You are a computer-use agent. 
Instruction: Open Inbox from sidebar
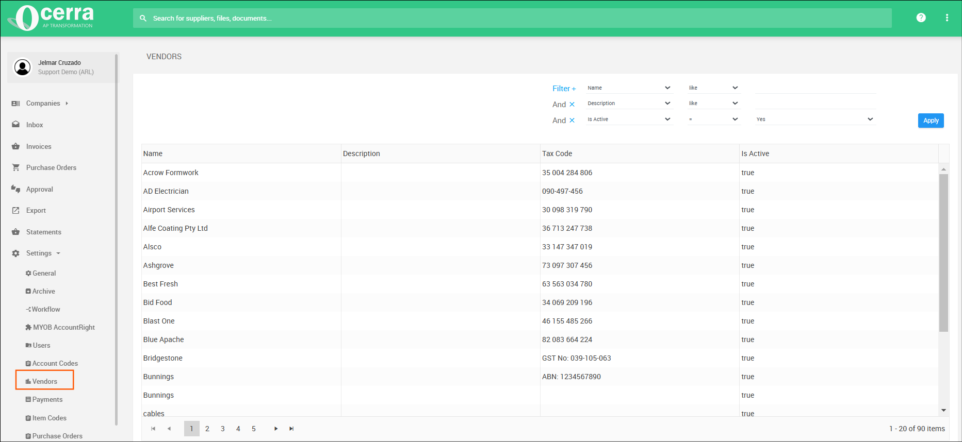tap(35, 125)
